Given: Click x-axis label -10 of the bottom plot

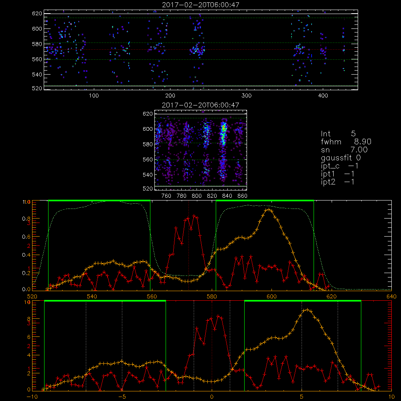Looking at the screenshot, I should pos(32,397).
